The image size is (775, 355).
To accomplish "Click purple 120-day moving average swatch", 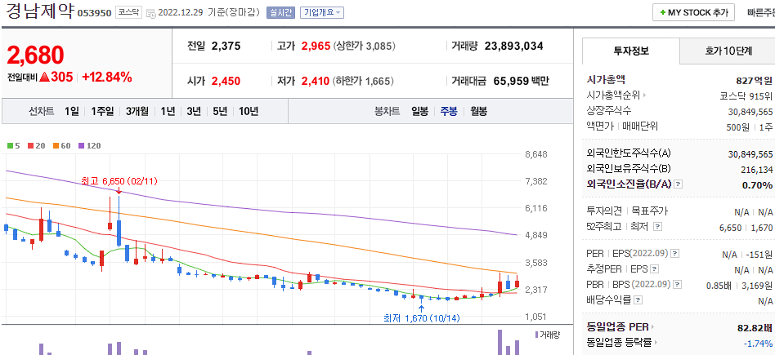I will tap(81, 145).
